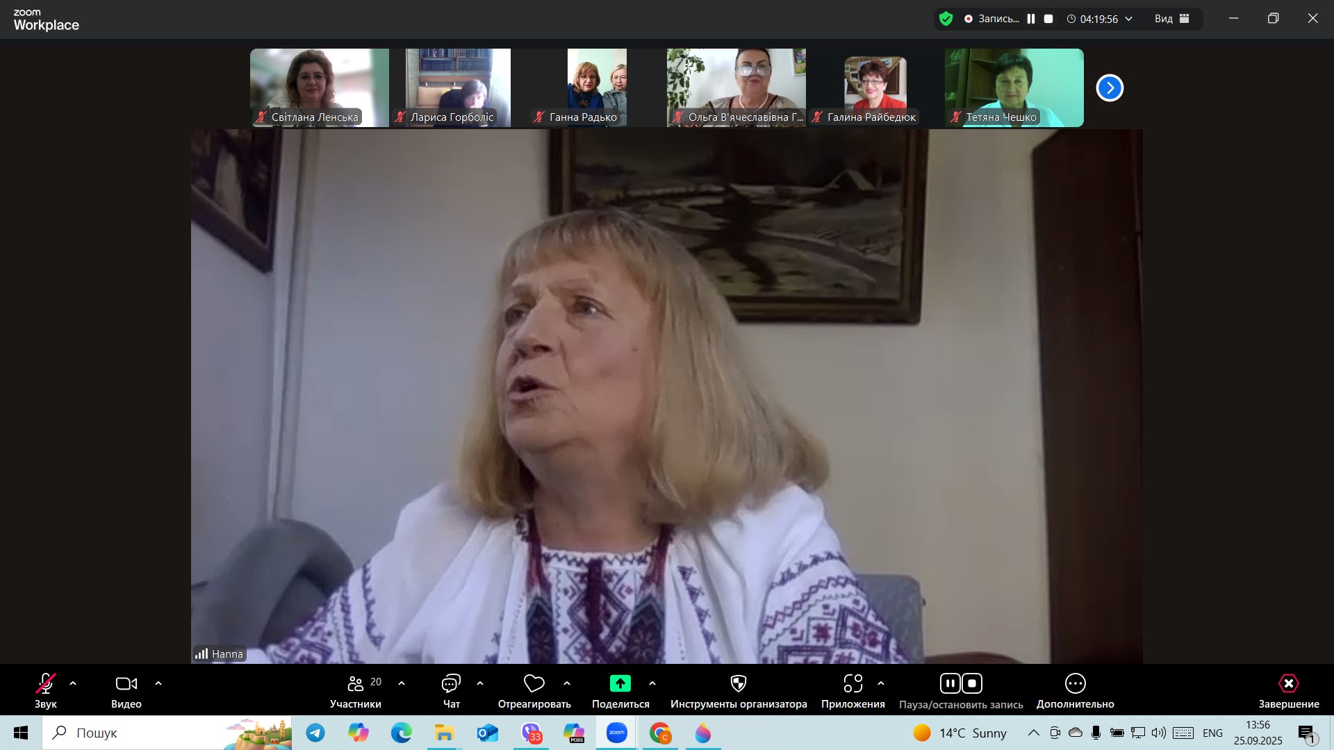Image resolution: width=1334 pixels, height=750 pixels.
Task: Toggle the Video camera button
Action: (x=126, y=684)
